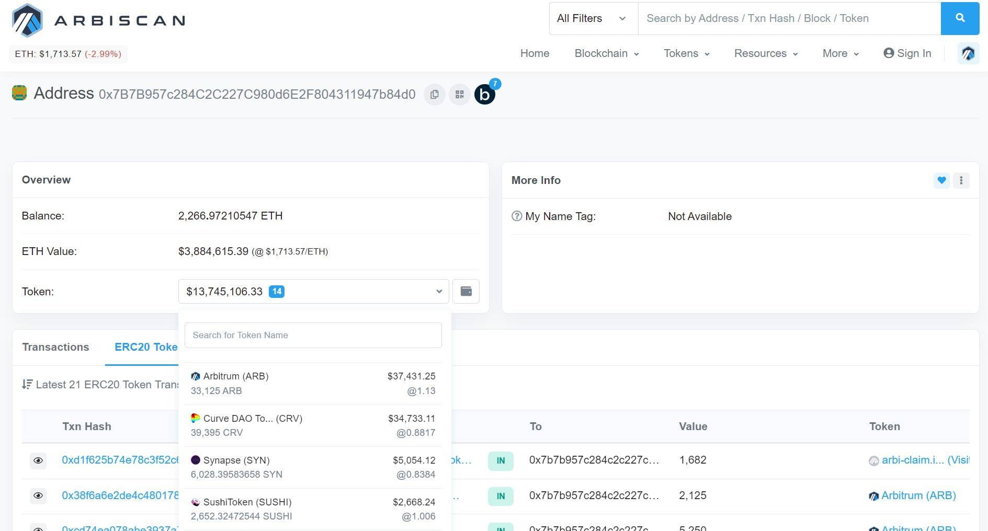Favorite this address with the heart icon
This screenshot has height=531, width=988.
click(x=941, y=180)
